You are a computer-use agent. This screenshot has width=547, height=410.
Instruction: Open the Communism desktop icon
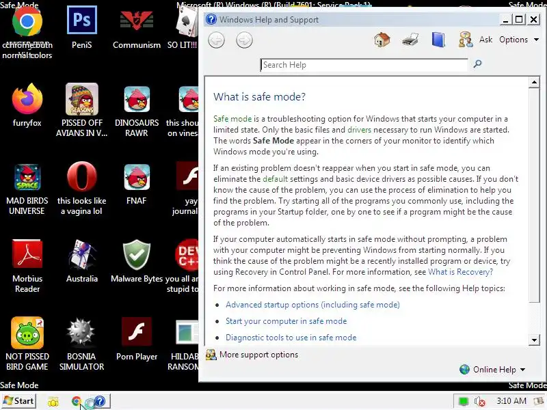[136, 21]
